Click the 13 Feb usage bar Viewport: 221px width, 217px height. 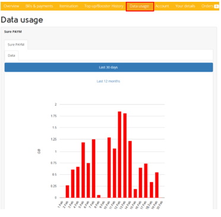click(125, 156)
